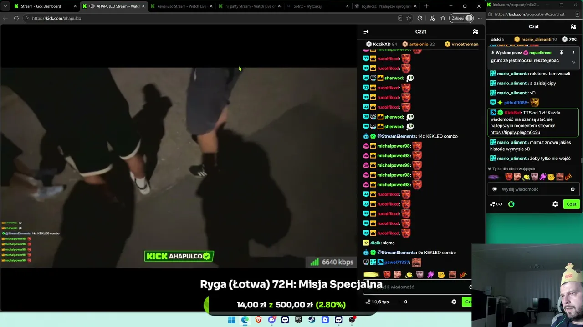583x327 pixels.
Task: Click the stream title Ryga (Łotwa) 72H
Action: point(291,284)
